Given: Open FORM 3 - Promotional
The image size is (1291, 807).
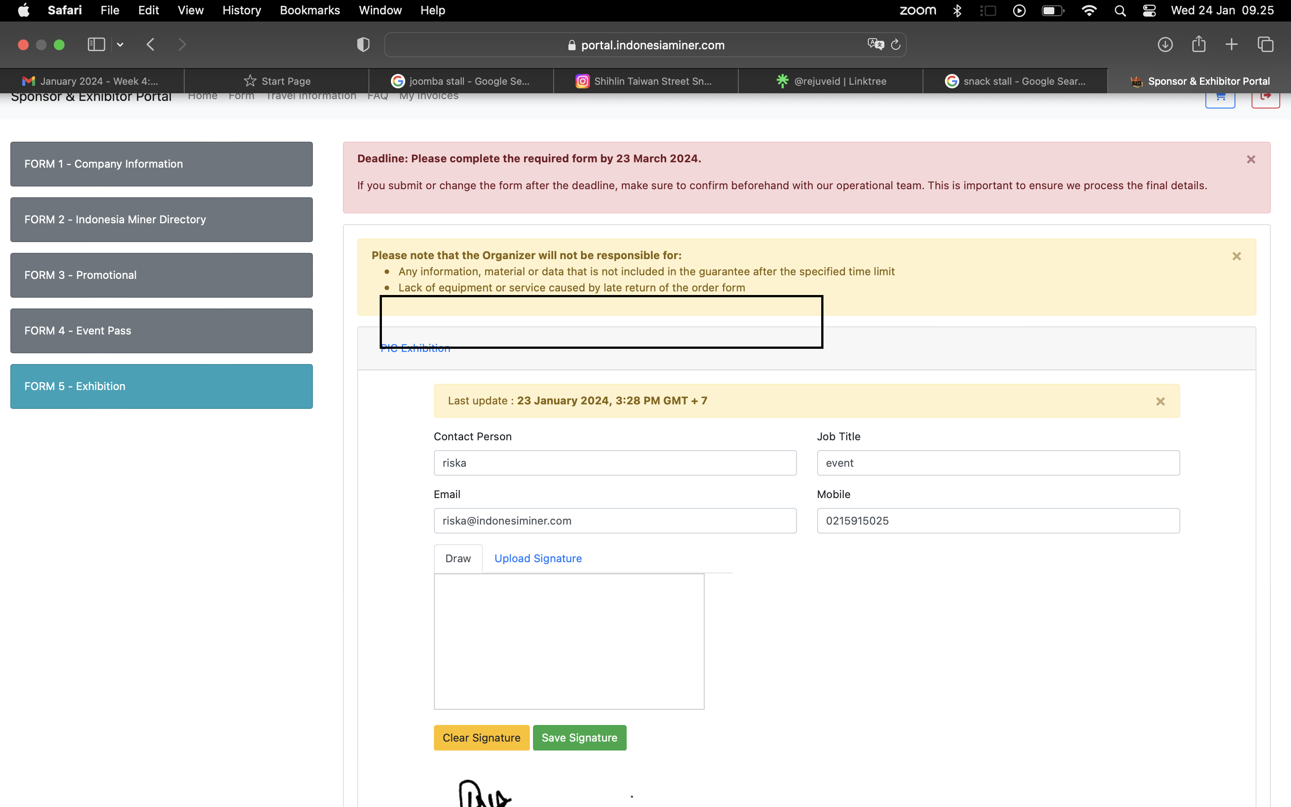Looking at the screenshot, I should tap(162, 275).
